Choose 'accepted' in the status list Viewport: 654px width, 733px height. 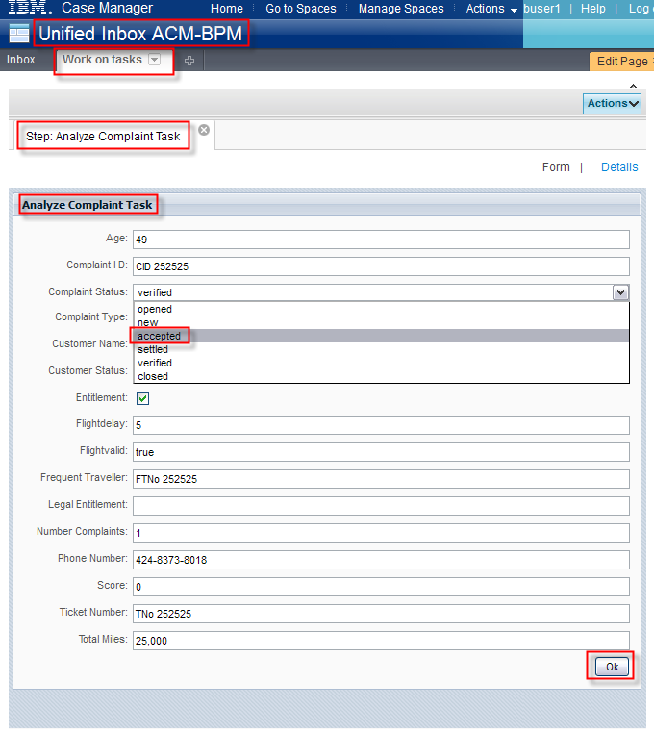(381, 336)
